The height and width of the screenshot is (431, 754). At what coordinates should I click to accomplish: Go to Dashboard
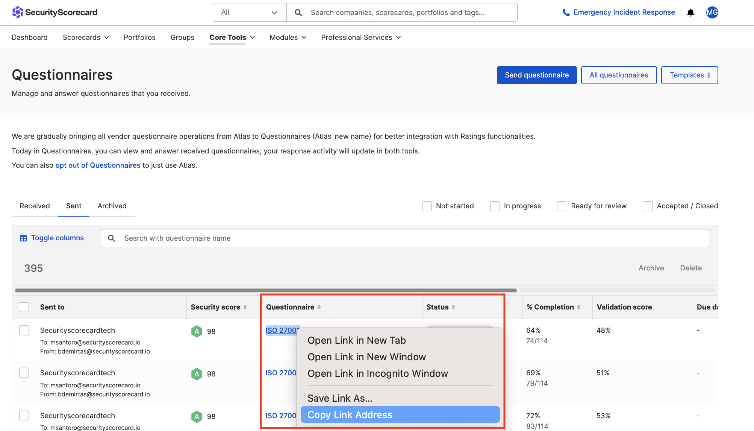(30, 38)
